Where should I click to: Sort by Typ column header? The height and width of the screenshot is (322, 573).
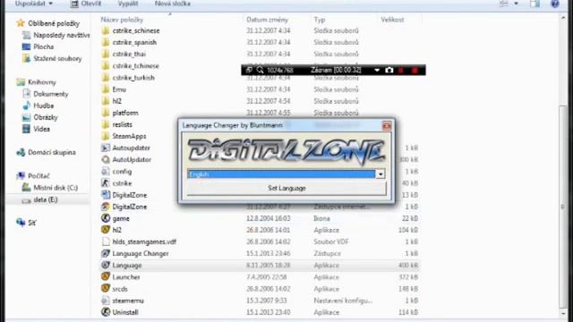[320, 20]
